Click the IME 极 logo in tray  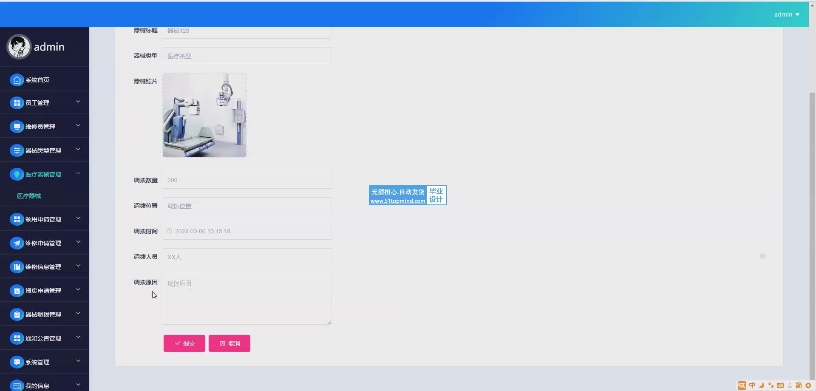click(x=742, y=385)
